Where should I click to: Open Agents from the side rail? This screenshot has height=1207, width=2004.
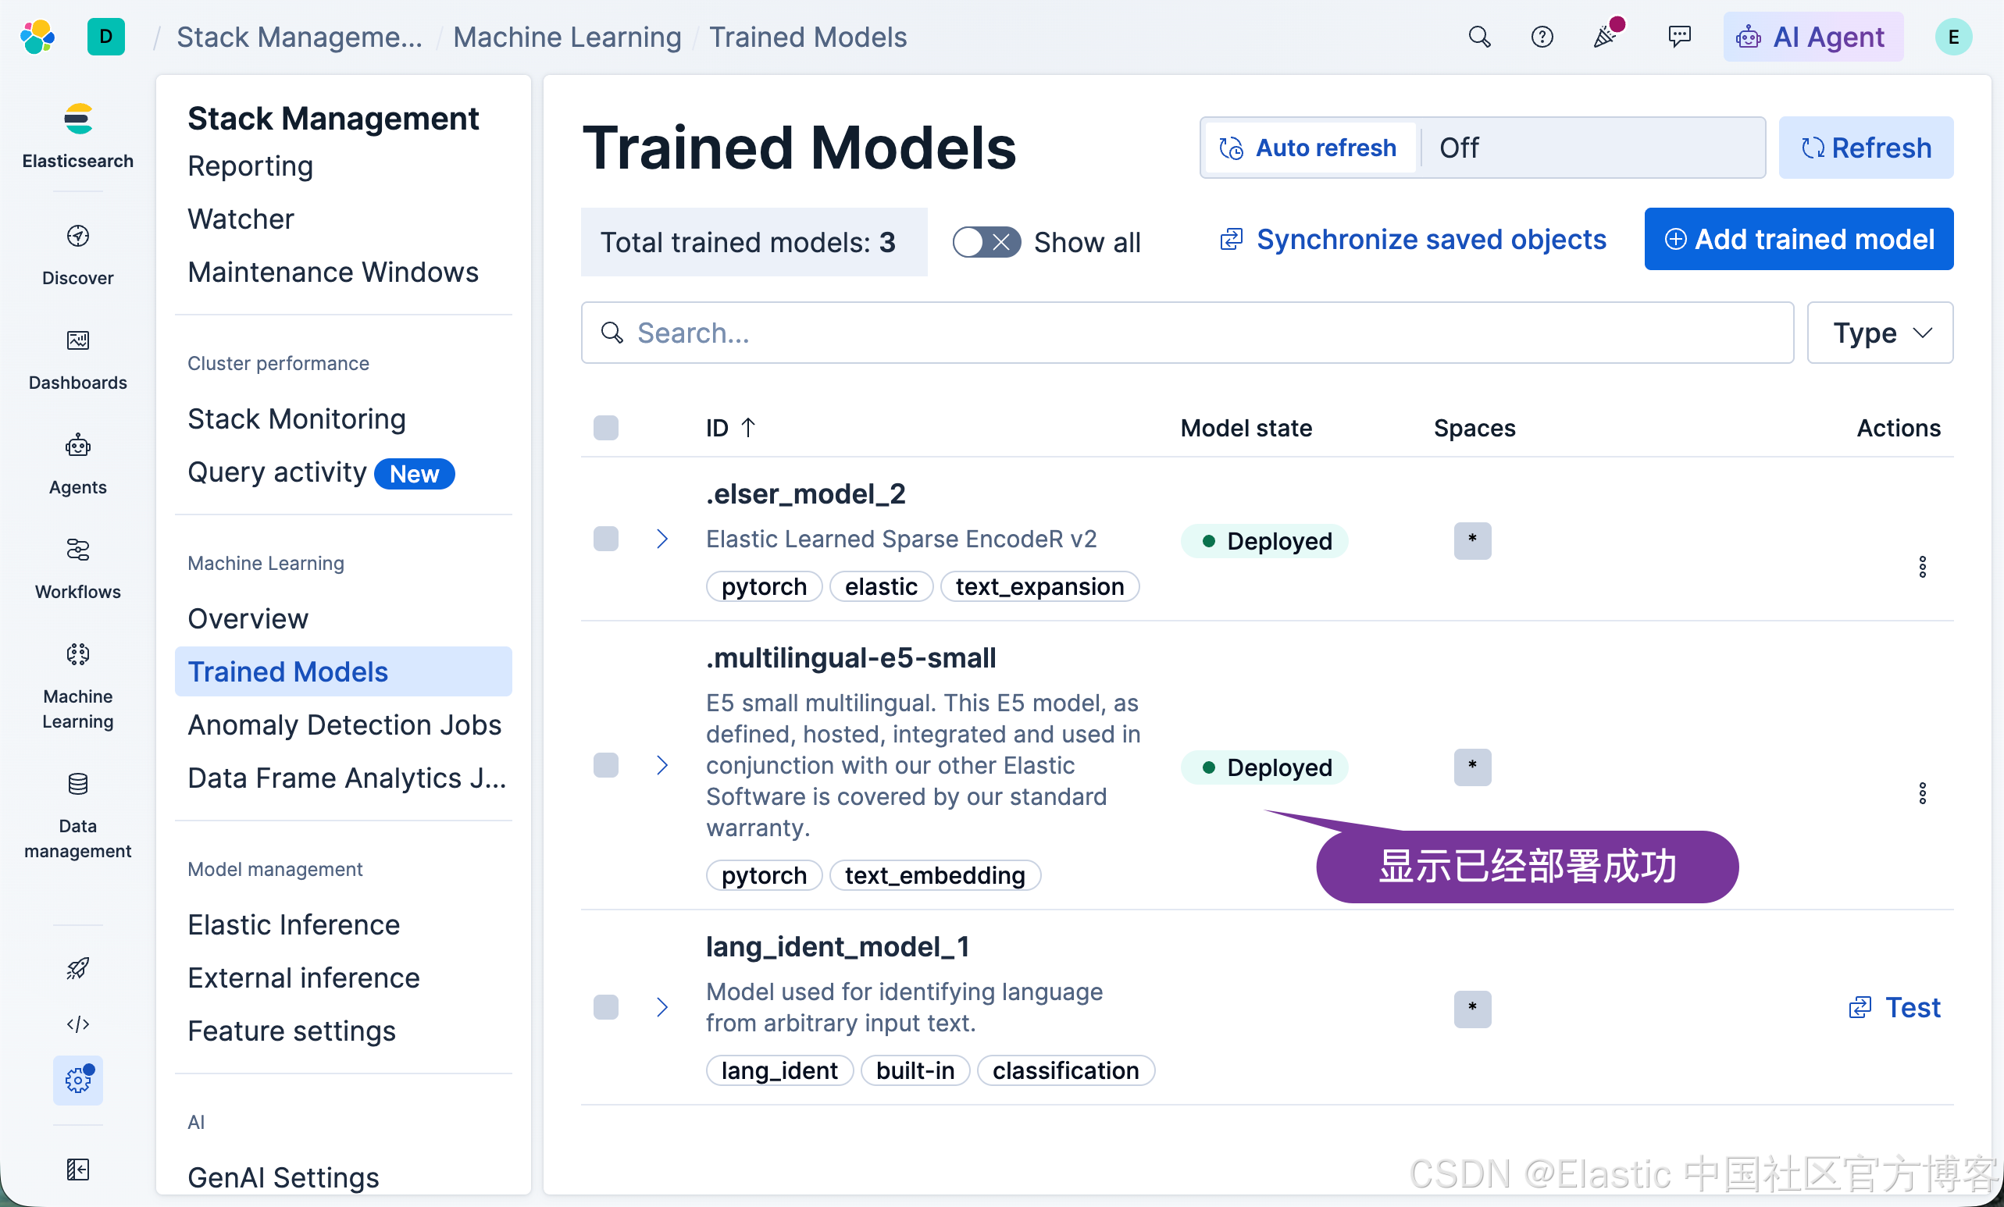pos(78,464)
